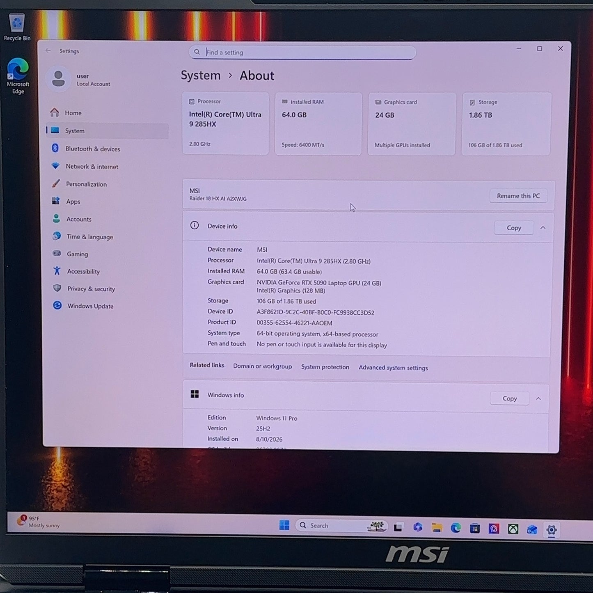Open Network & internet settings

pos(108,167)
